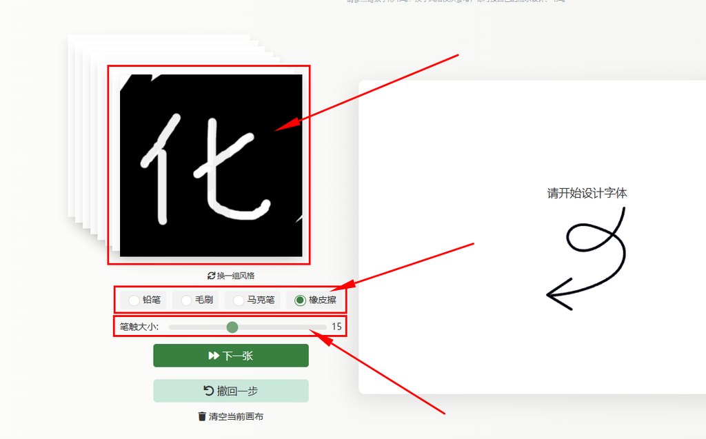Switch to the 马克笔 marker option

click(253, 300)
